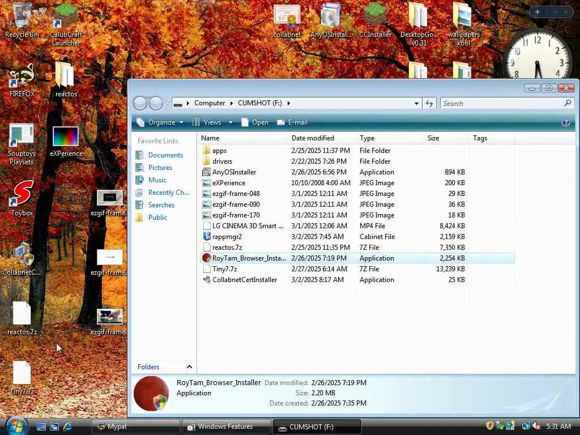Click the Forward navigation button in Explorer
Image resolution: width=580 pixels, height=435 pixels.
(x=156, y=103)
